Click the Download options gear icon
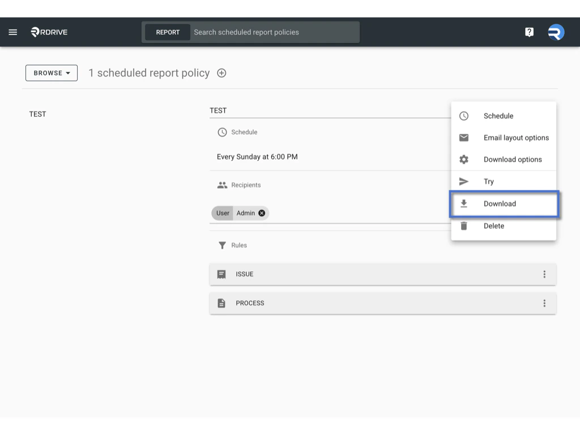 coord(463,159)
